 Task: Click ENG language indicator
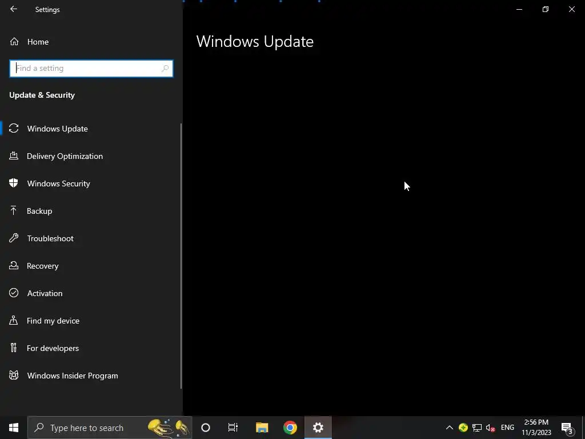[507, 428]
